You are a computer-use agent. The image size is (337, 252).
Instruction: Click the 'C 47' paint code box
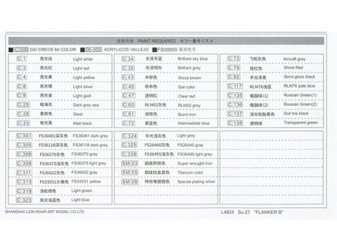pyautogui.click(x=128, y=96)
